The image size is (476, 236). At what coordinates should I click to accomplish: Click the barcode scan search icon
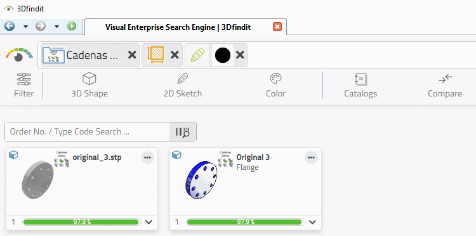183,132
